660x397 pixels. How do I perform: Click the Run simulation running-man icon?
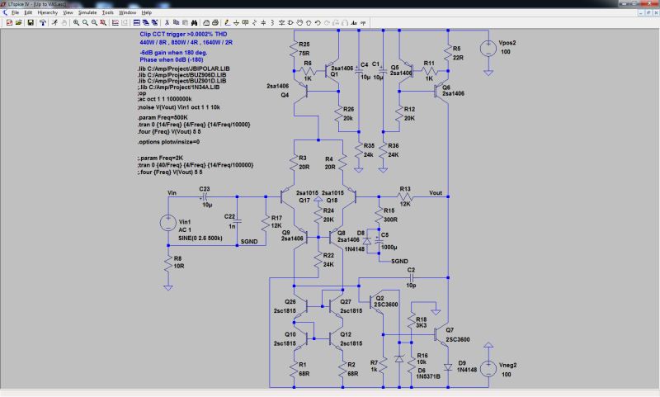(54, 23)
